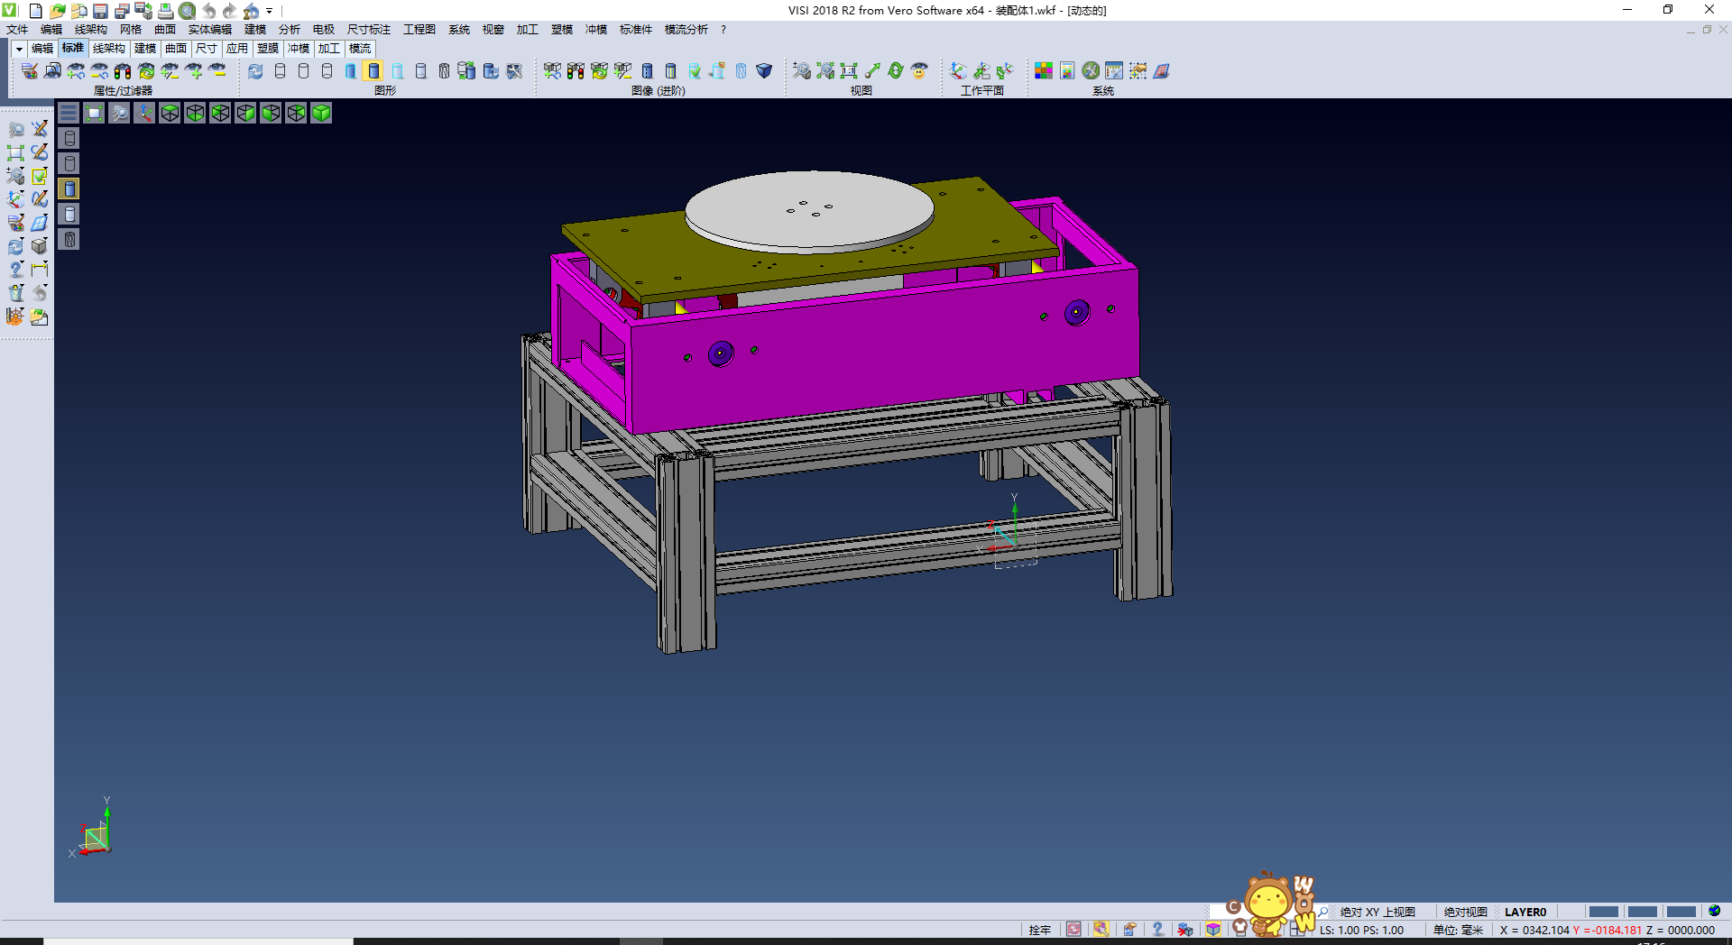Click the set workplane axis icon
The image size is (1732, 945).
(958, 71)
